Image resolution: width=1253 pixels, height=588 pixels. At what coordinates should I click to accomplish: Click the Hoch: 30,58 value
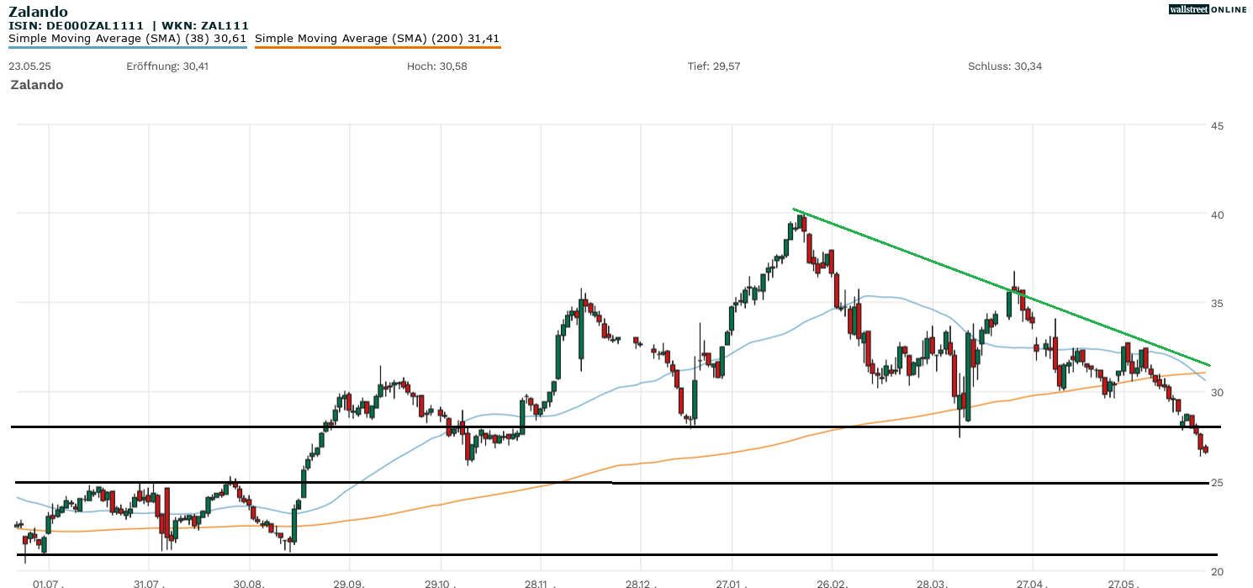(436, 66)
